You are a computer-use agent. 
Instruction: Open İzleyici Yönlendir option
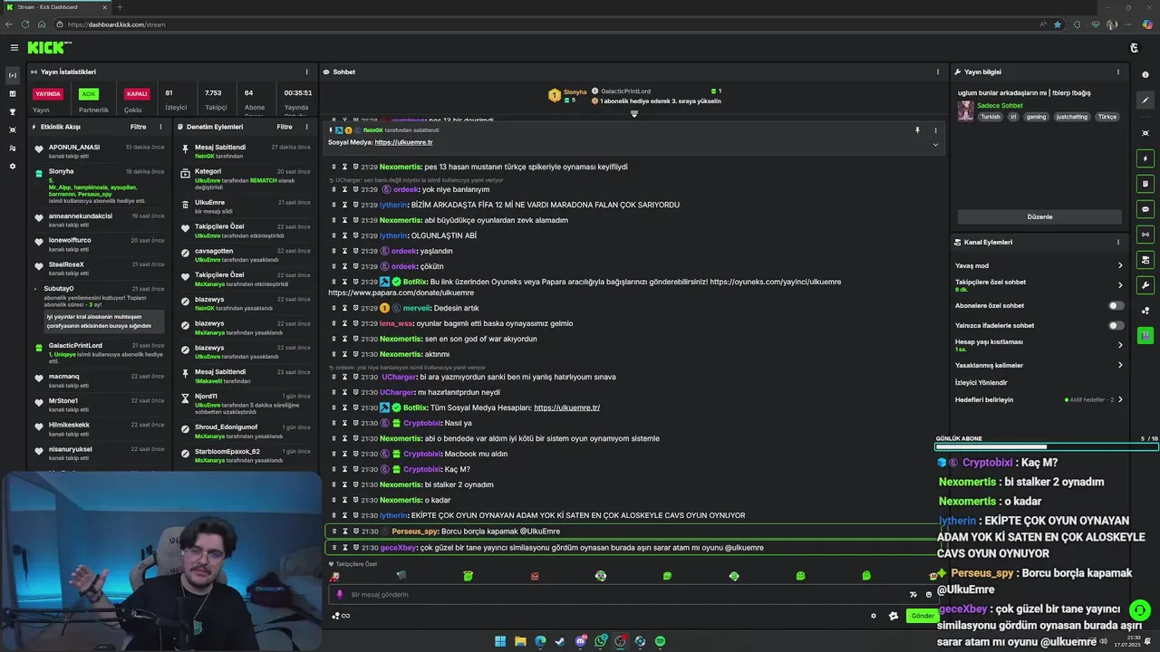coord(981,382)
